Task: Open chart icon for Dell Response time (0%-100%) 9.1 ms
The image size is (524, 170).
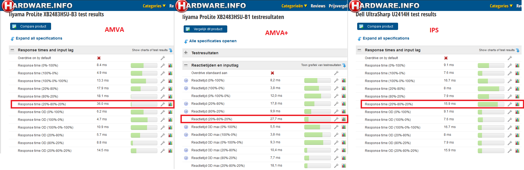Action: pos(517,65)
